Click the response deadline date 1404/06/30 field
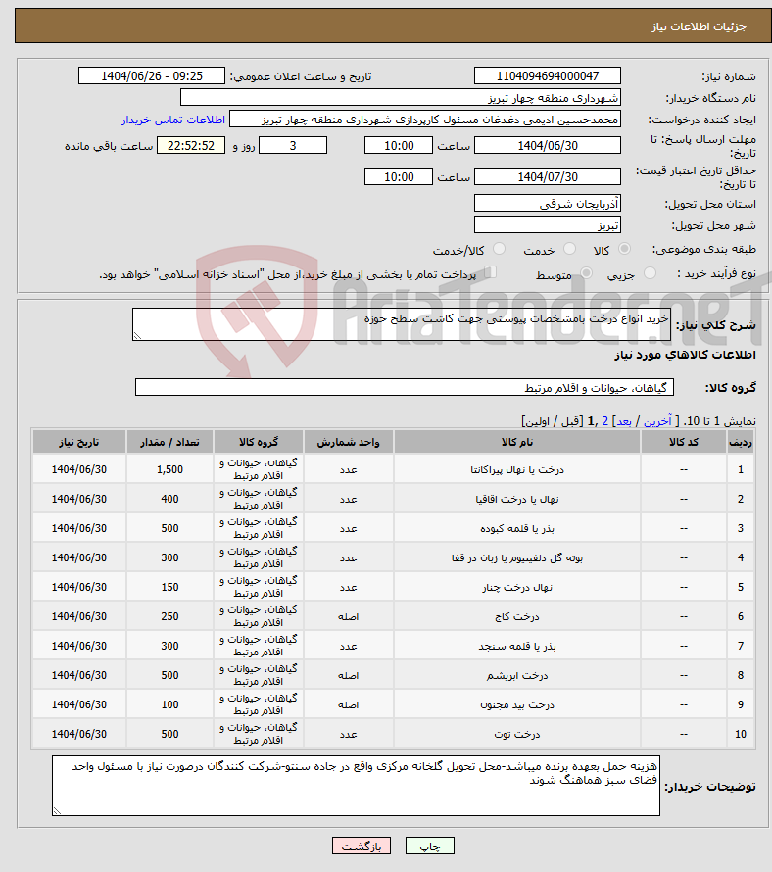772x872 pixels. [x=548, y=146]
